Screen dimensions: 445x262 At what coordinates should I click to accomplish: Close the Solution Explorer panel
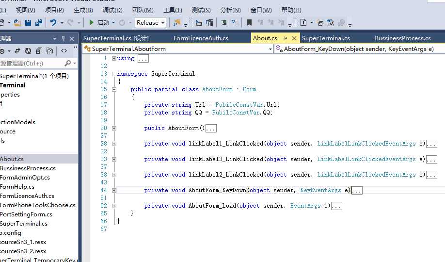point(72,39)
